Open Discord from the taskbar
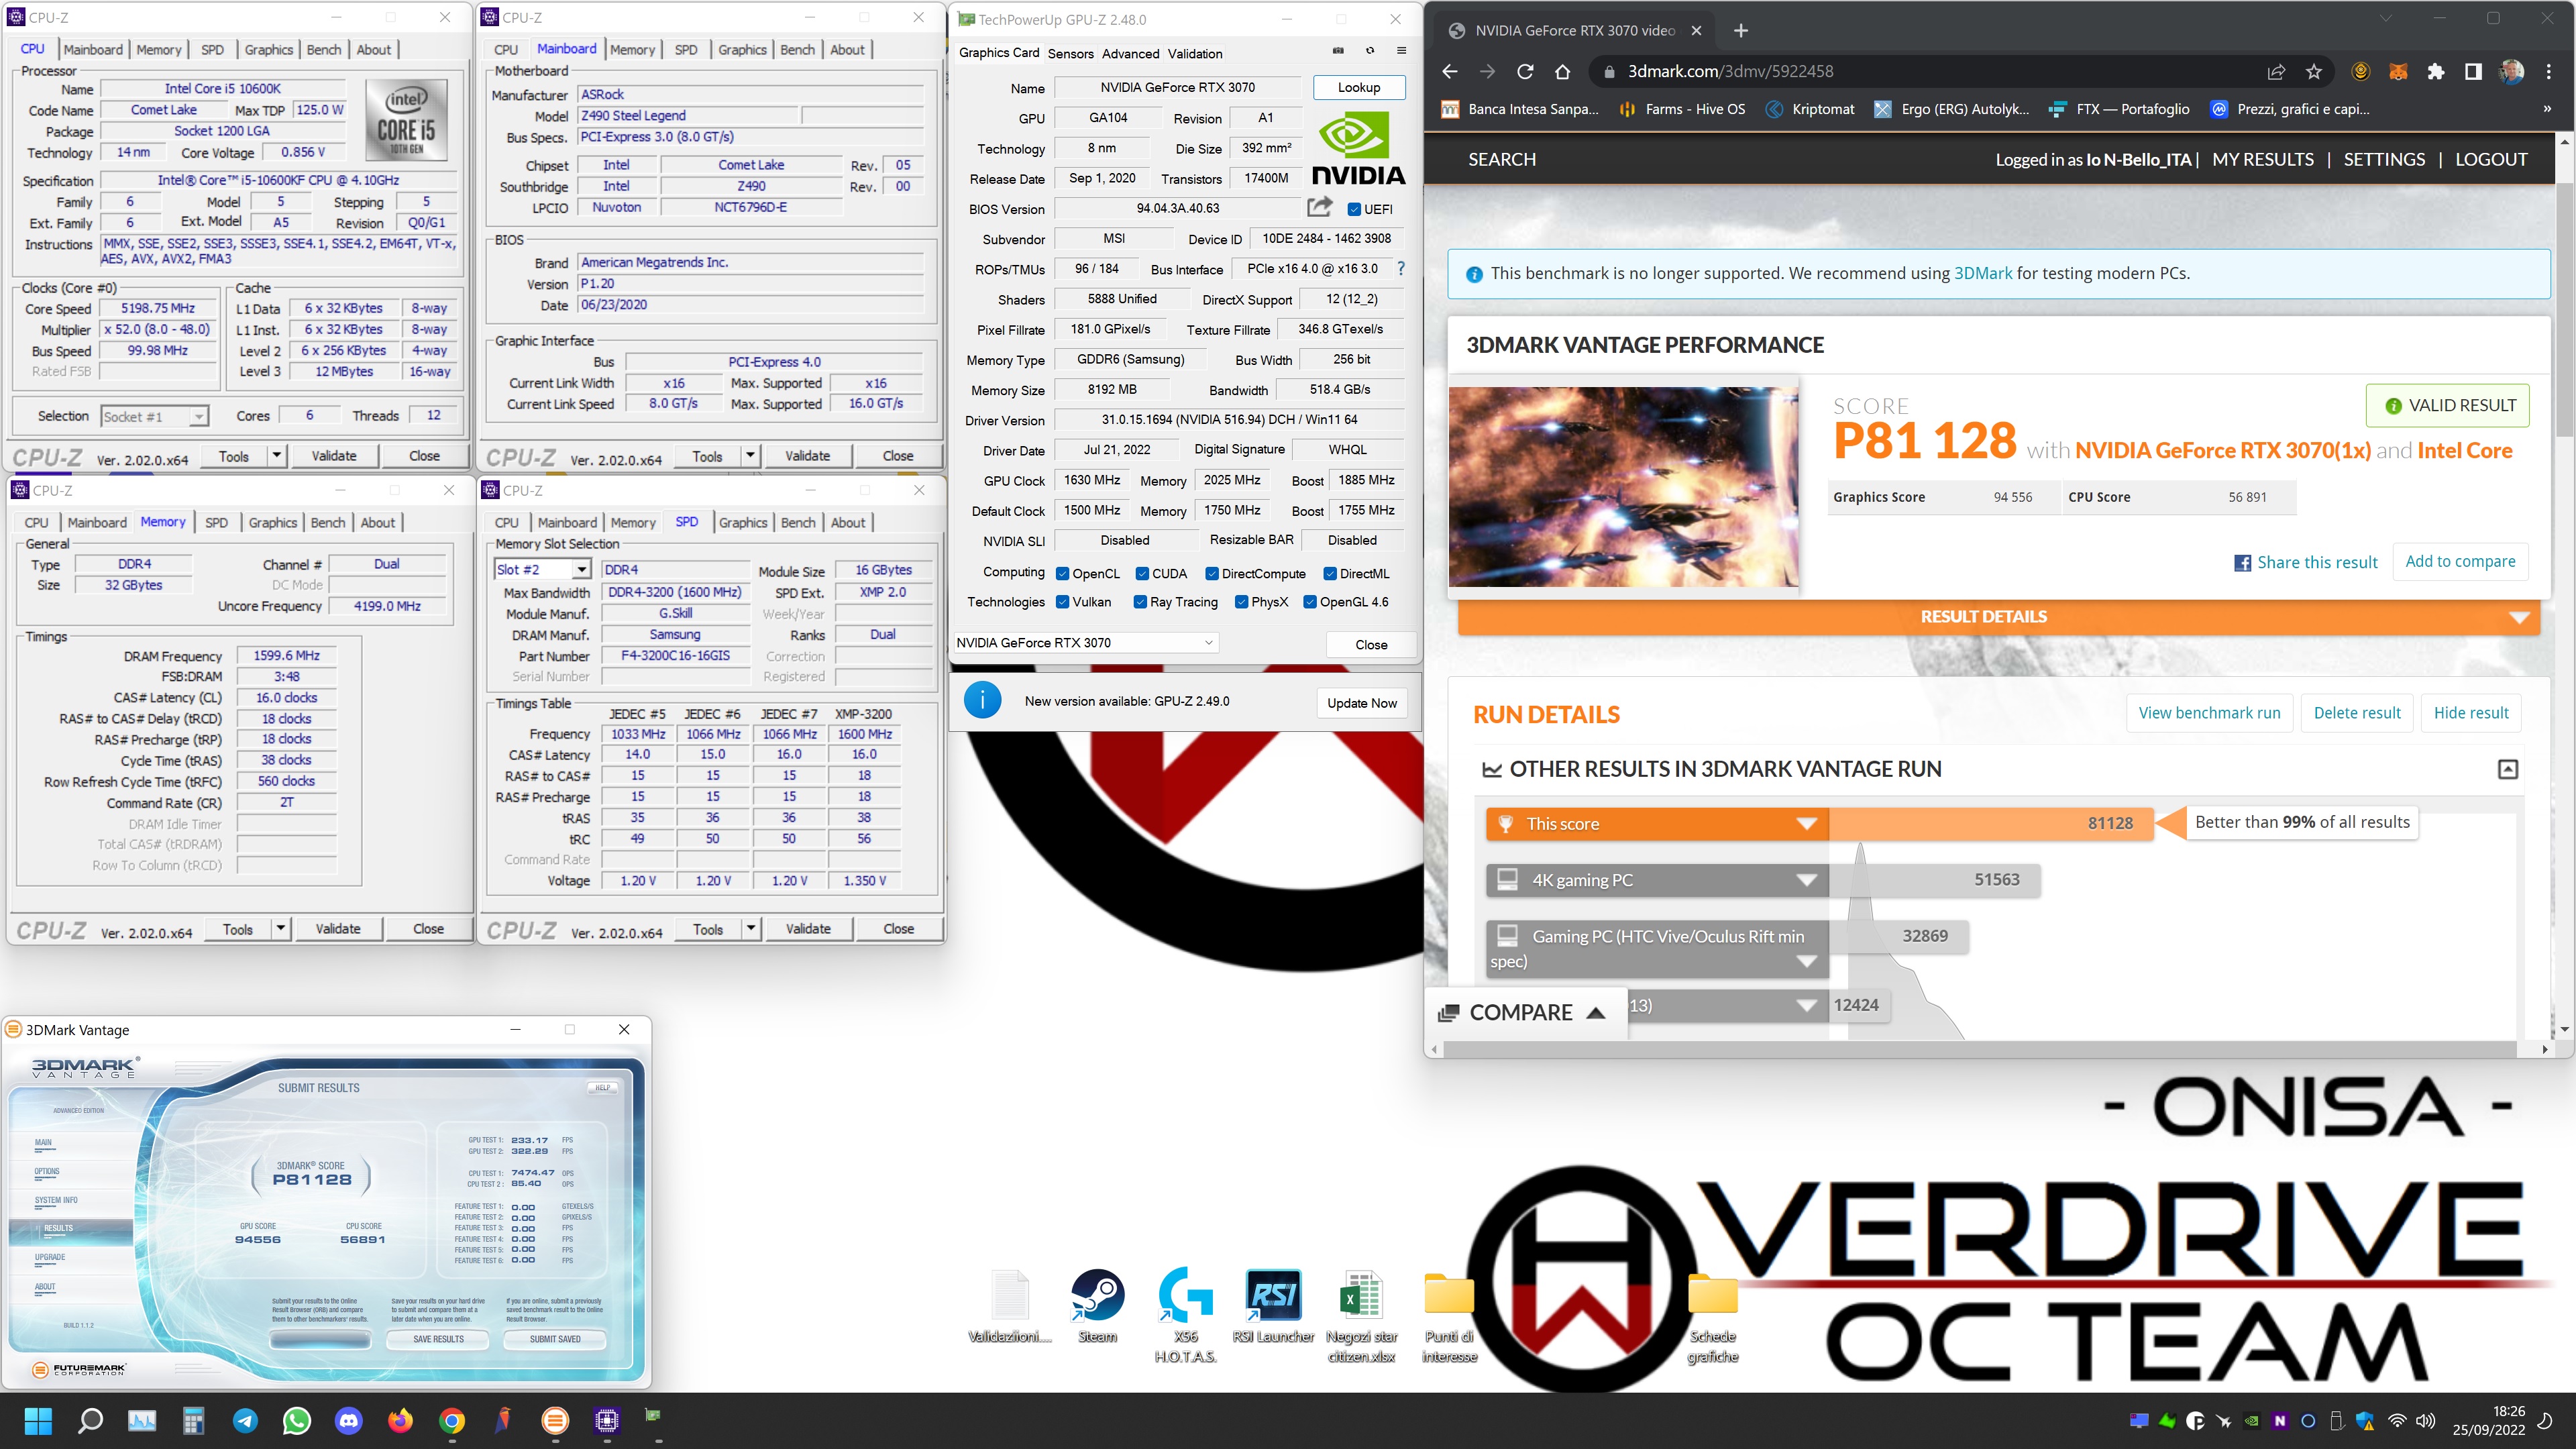Screen dimensions: 2576x1449 click(x=348, y=1420)
